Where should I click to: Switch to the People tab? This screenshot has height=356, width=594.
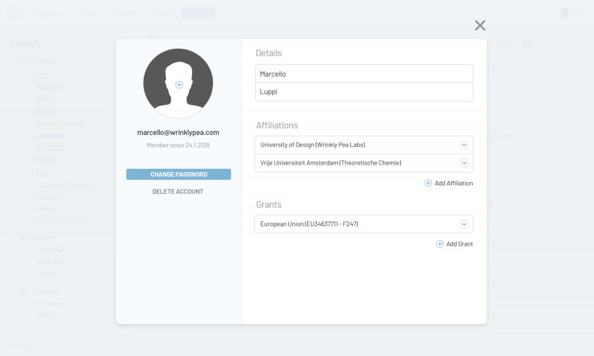tap(125, 13)
